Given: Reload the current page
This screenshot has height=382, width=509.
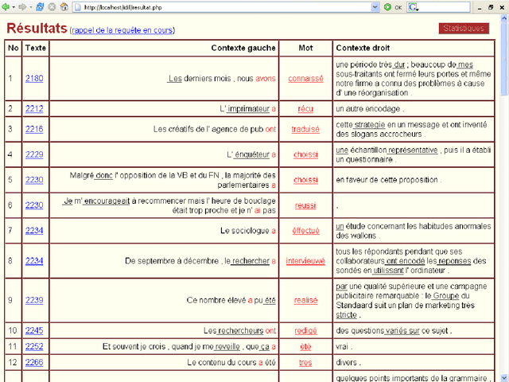Looking at the screenshot, I should coord(40,6).
